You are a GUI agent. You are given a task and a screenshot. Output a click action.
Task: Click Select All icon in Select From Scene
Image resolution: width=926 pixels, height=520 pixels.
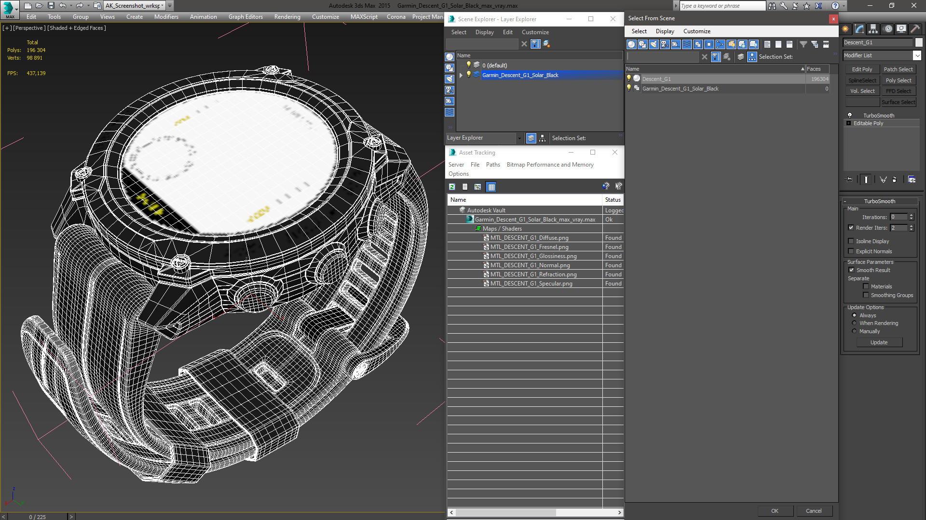coord(767,44)
